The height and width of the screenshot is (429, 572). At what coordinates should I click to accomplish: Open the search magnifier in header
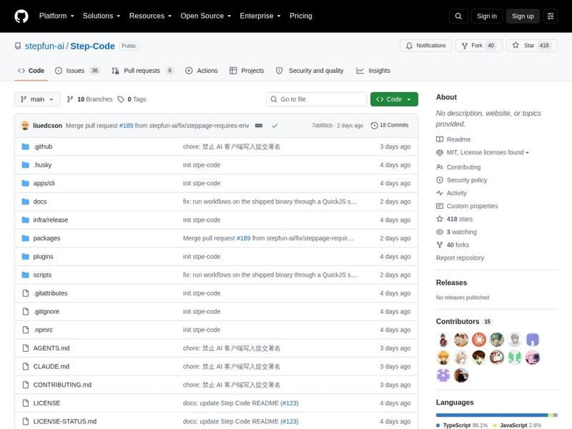tap(458, 16)
